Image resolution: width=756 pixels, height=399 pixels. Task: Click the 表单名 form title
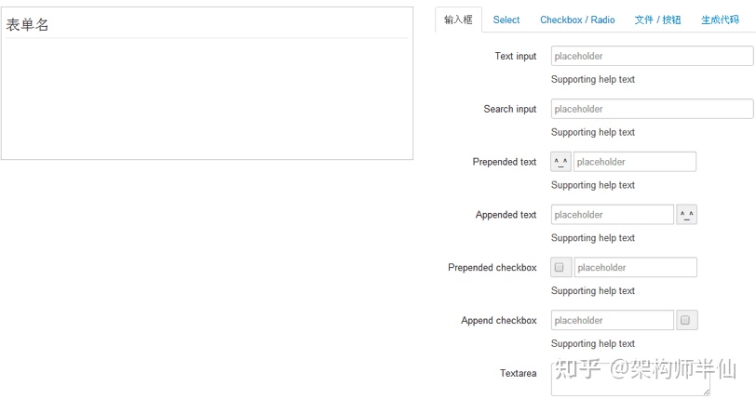[x=28, y=25]
